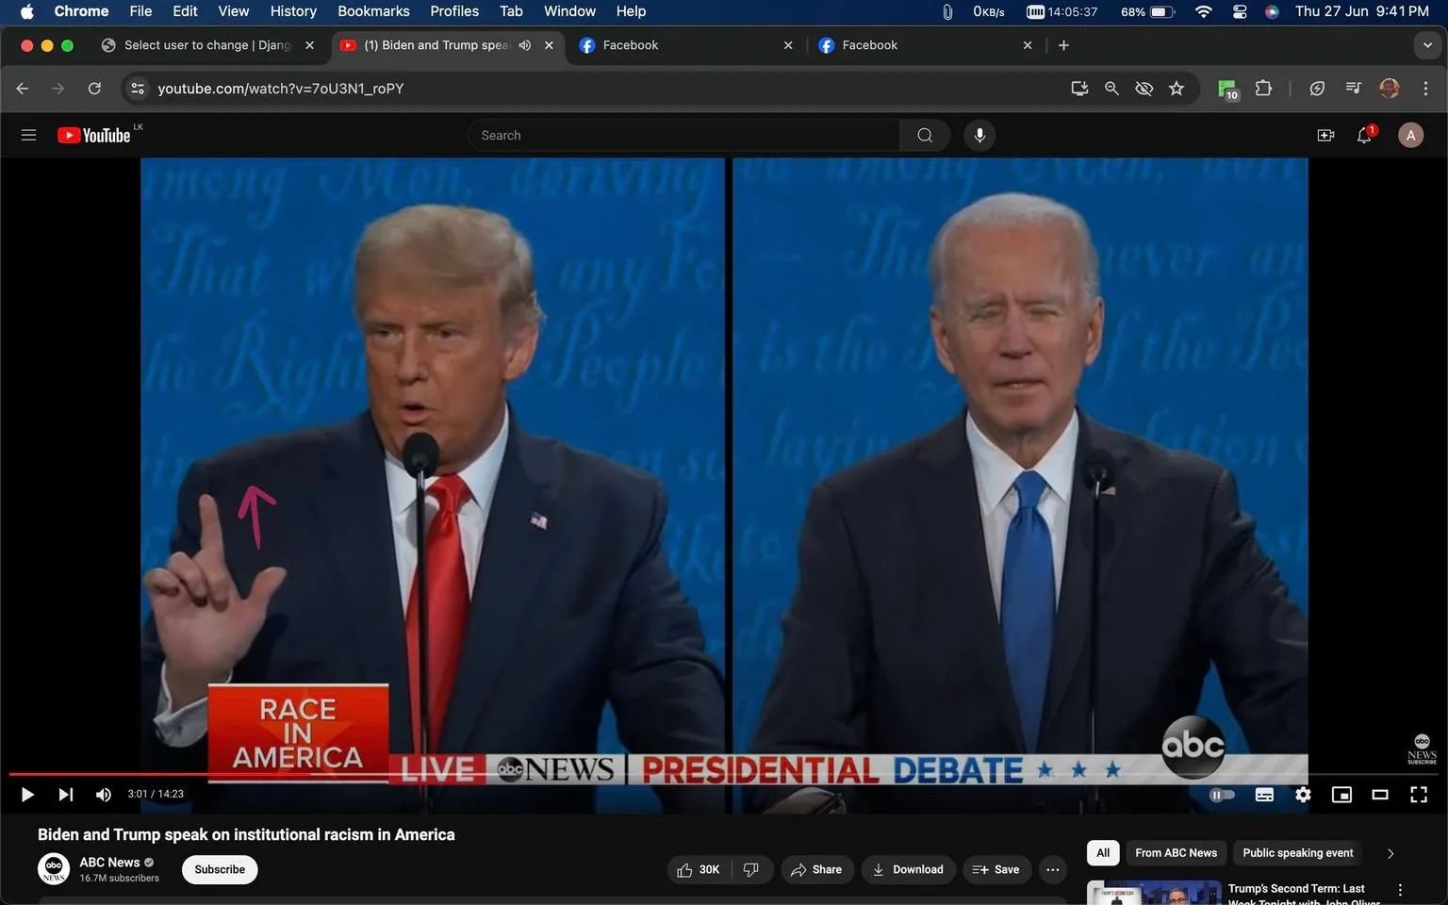This screenshot has height=905, width=1448.
Task: Open the hamburger menu beside YouTube logo
Action: (x=28, y=135)
